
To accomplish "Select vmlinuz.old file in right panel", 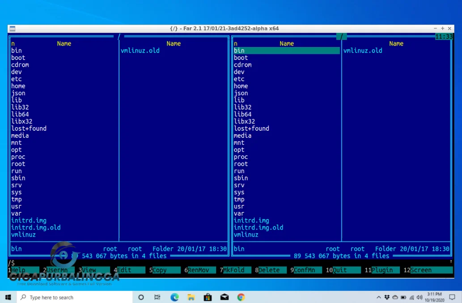I will (x=363, y=51).
